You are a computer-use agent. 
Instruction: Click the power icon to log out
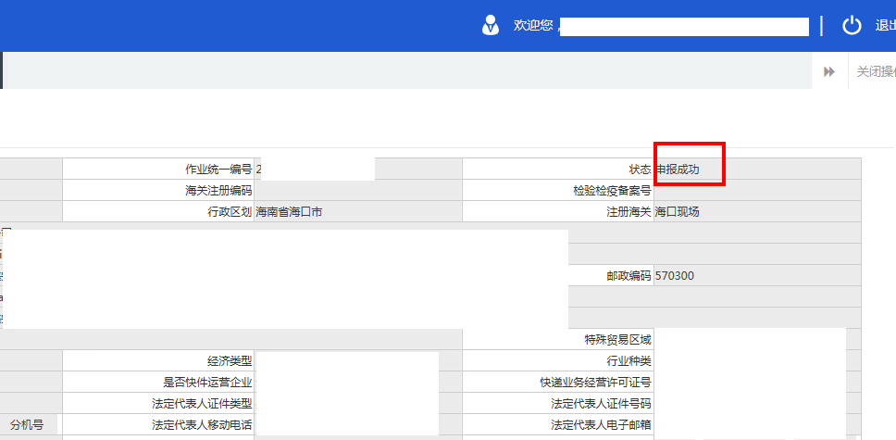852,26
